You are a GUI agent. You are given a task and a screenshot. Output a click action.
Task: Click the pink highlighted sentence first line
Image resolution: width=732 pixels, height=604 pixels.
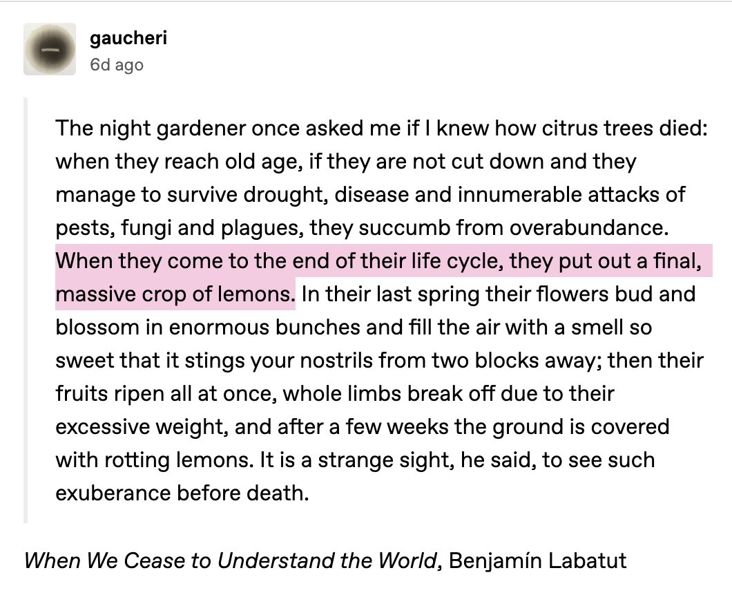(x=378, y=261)
